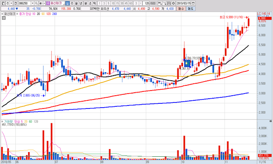This screenshot has height=164, width=273.
Task: Click the red 451,779 volume axis tag
Action: (x=264, y=155)
